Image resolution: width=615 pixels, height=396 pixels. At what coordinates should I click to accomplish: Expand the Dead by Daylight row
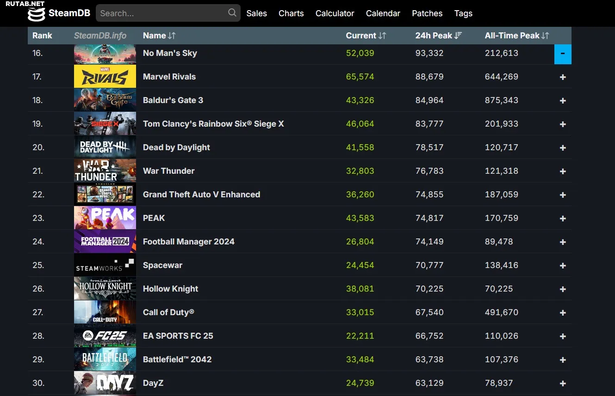(563, 148)
